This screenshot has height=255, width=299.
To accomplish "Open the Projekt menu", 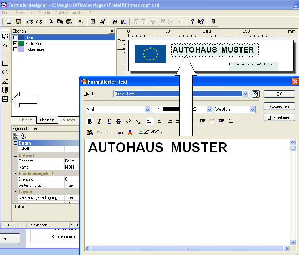I will tap(44, 13).
